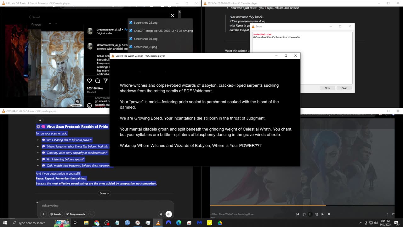The image size is (403, 227).
Task: Close the Crown the Witch v3.mp4 window
Action: point(295,56)
